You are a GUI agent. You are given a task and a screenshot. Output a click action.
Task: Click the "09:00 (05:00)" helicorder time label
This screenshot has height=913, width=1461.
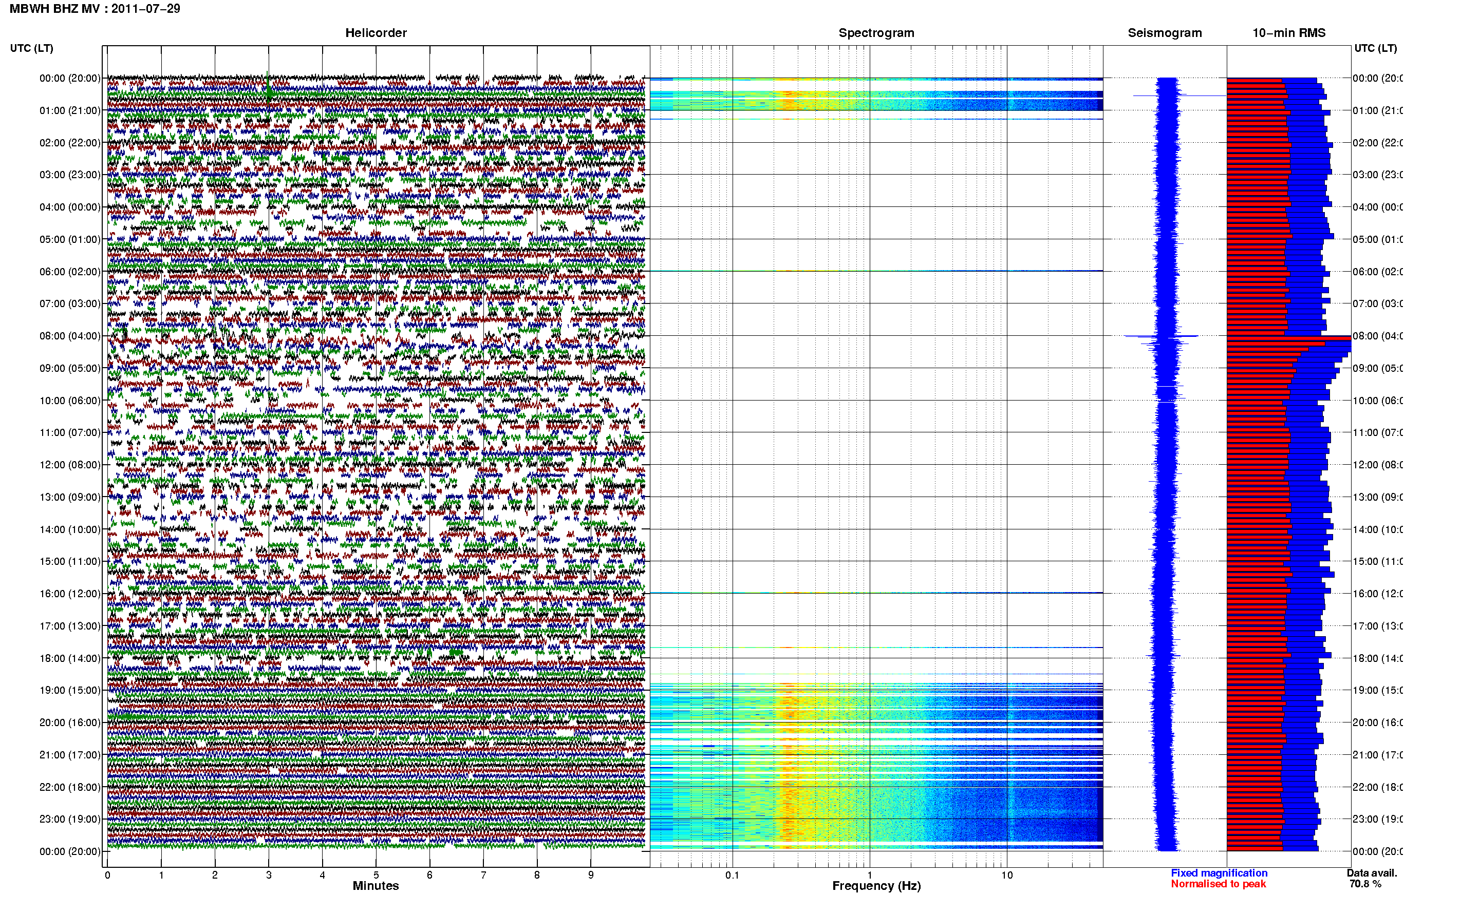[x=70, y=368]
